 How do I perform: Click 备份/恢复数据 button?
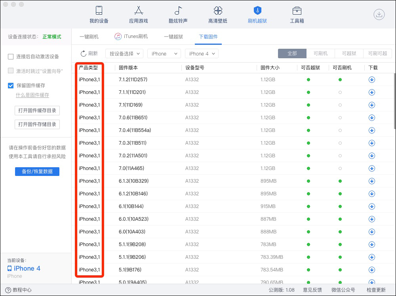point(37,172)
